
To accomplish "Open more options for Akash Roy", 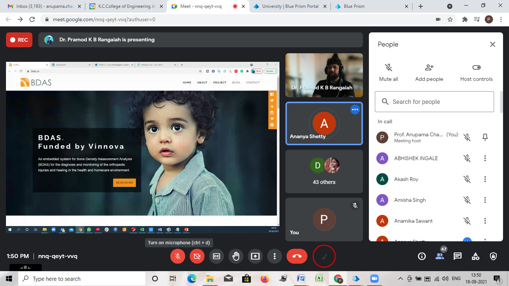I will click(x=485, y=179).
